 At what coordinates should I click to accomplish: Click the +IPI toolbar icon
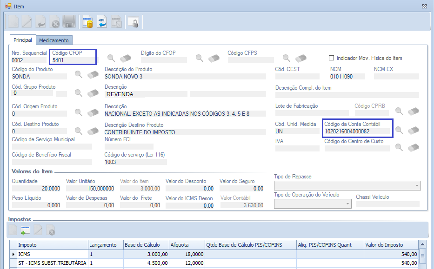102,22
